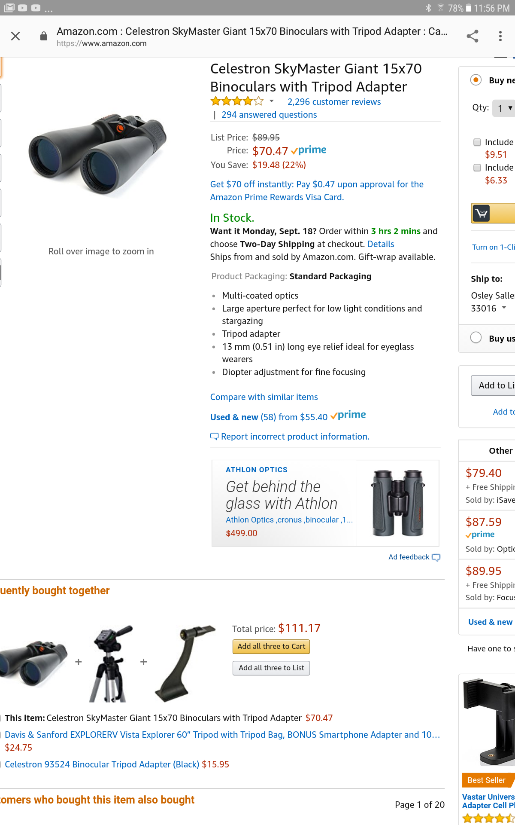Expand the ship-to address 33016 dropdown

click(x=504, y=308)
